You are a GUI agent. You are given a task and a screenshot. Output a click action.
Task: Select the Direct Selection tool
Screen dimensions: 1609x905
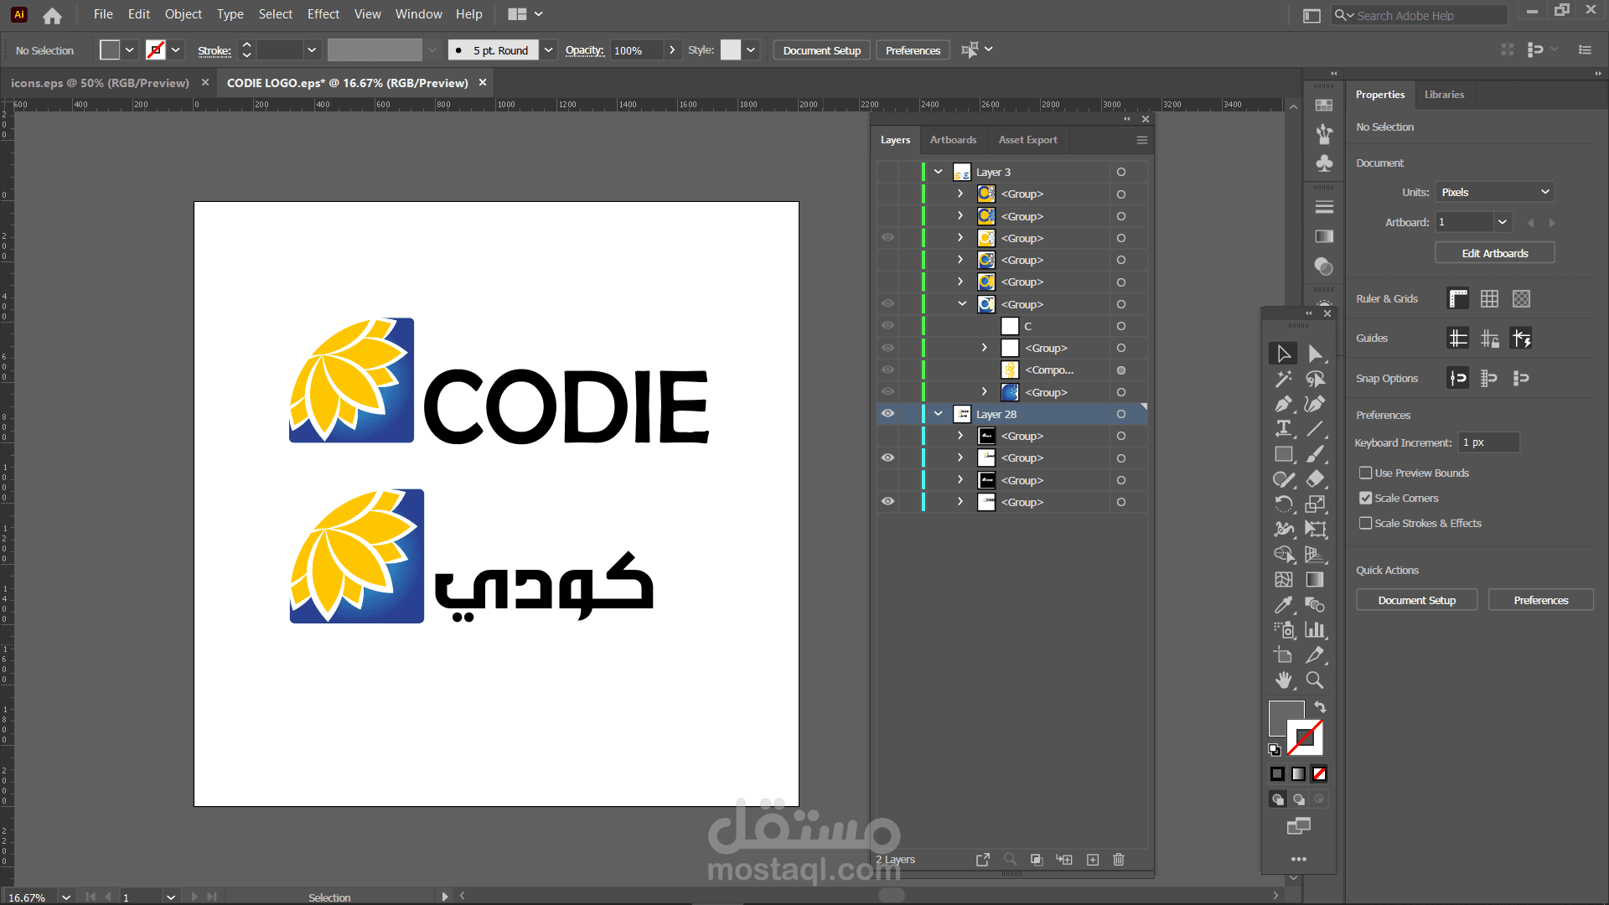pyautogui.click(x=1315, y=354)
